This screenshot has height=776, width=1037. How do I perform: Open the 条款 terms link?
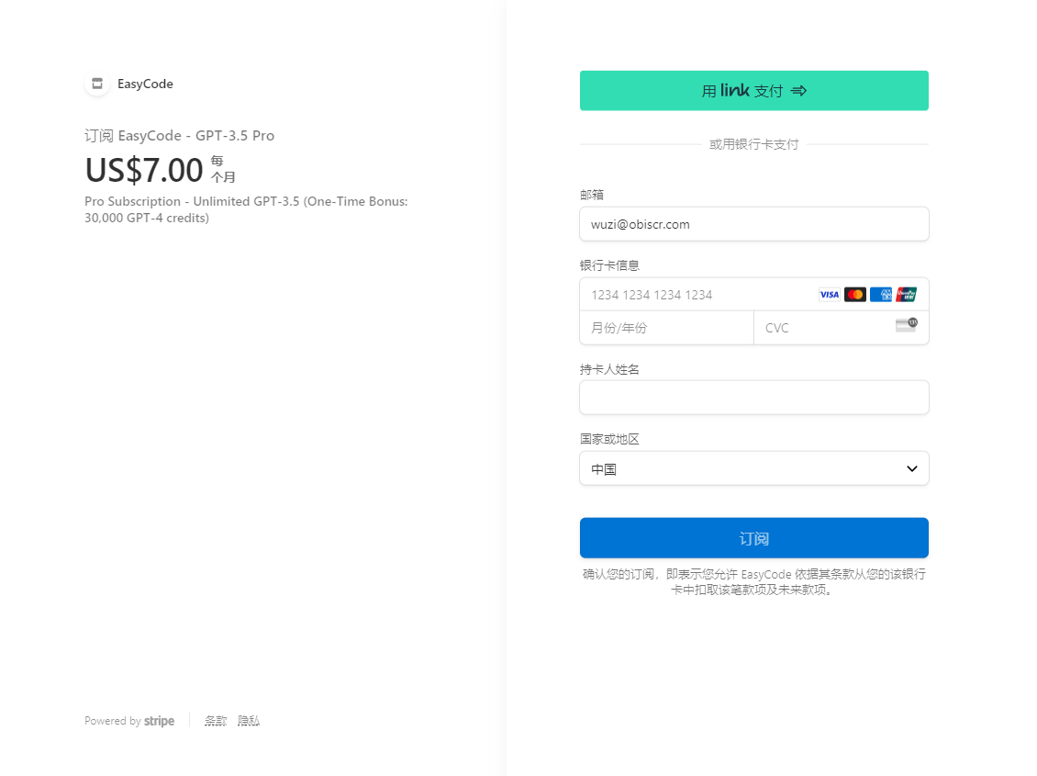(215, 720)
